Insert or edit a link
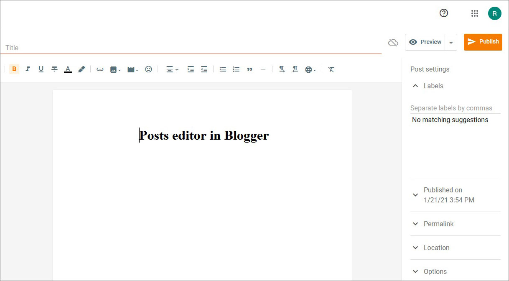This screenshot has height=281, width=509. coord(100,69)
